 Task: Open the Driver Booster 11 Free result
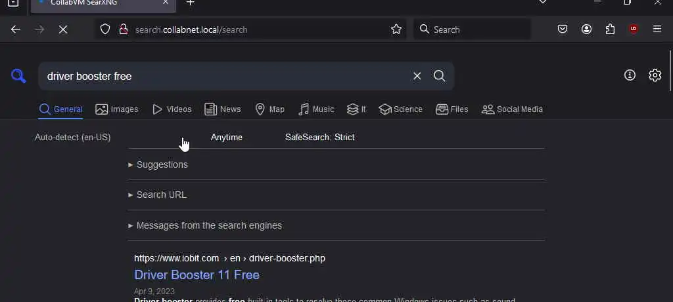point(197,274)
